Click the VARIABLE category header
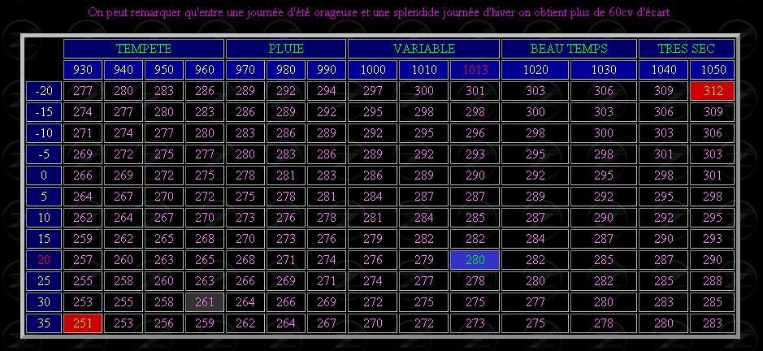763x351 pixels. (x=423, y=49)
